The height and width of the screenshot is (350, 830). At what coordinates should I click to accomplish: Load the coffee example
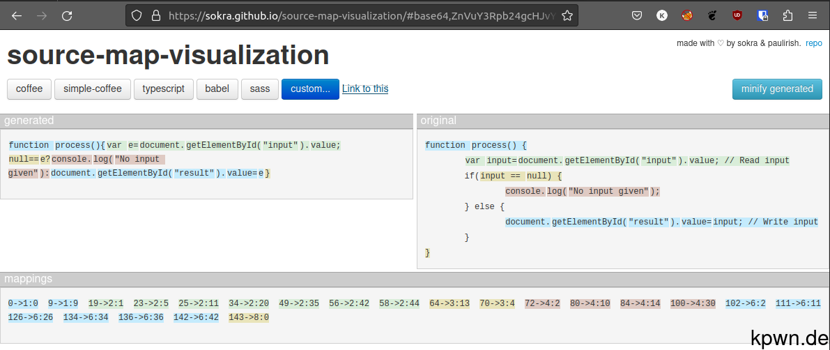pos(29,89)
